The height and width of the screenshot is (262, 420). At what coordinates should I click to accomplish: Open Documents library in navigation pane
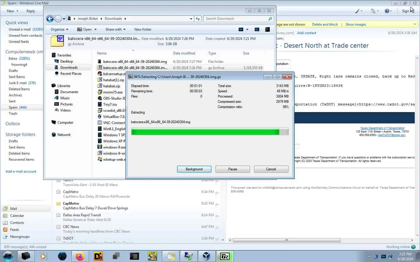69,92
